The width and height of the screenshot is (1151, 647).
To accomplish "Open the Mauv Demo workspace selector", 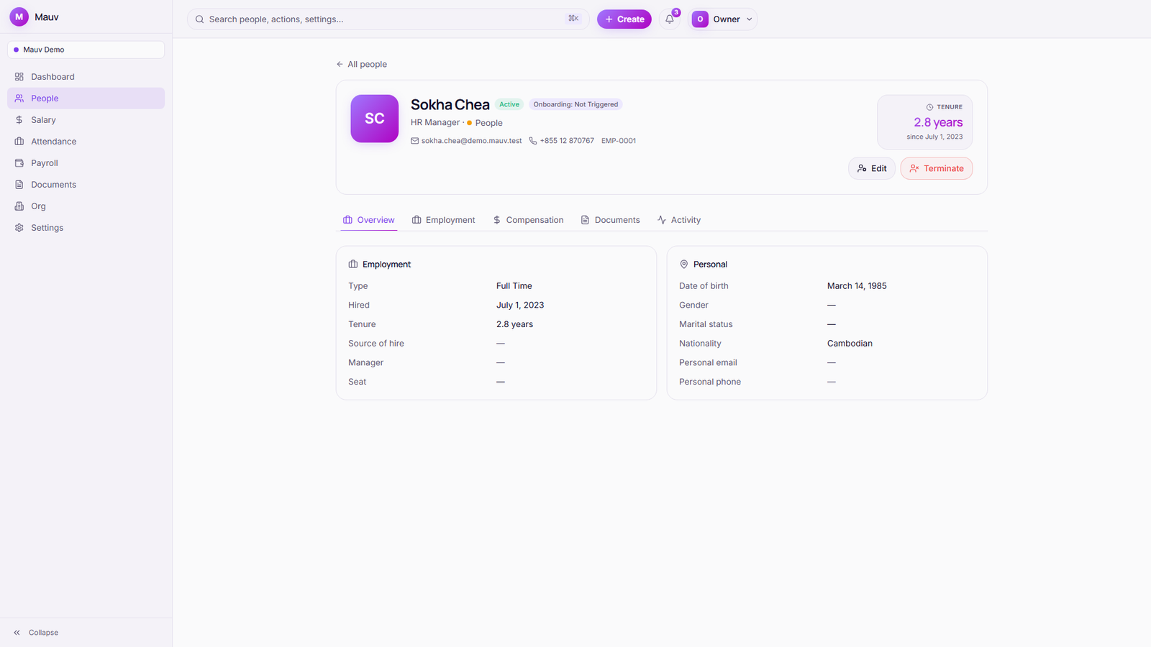I will coord(86,50).
